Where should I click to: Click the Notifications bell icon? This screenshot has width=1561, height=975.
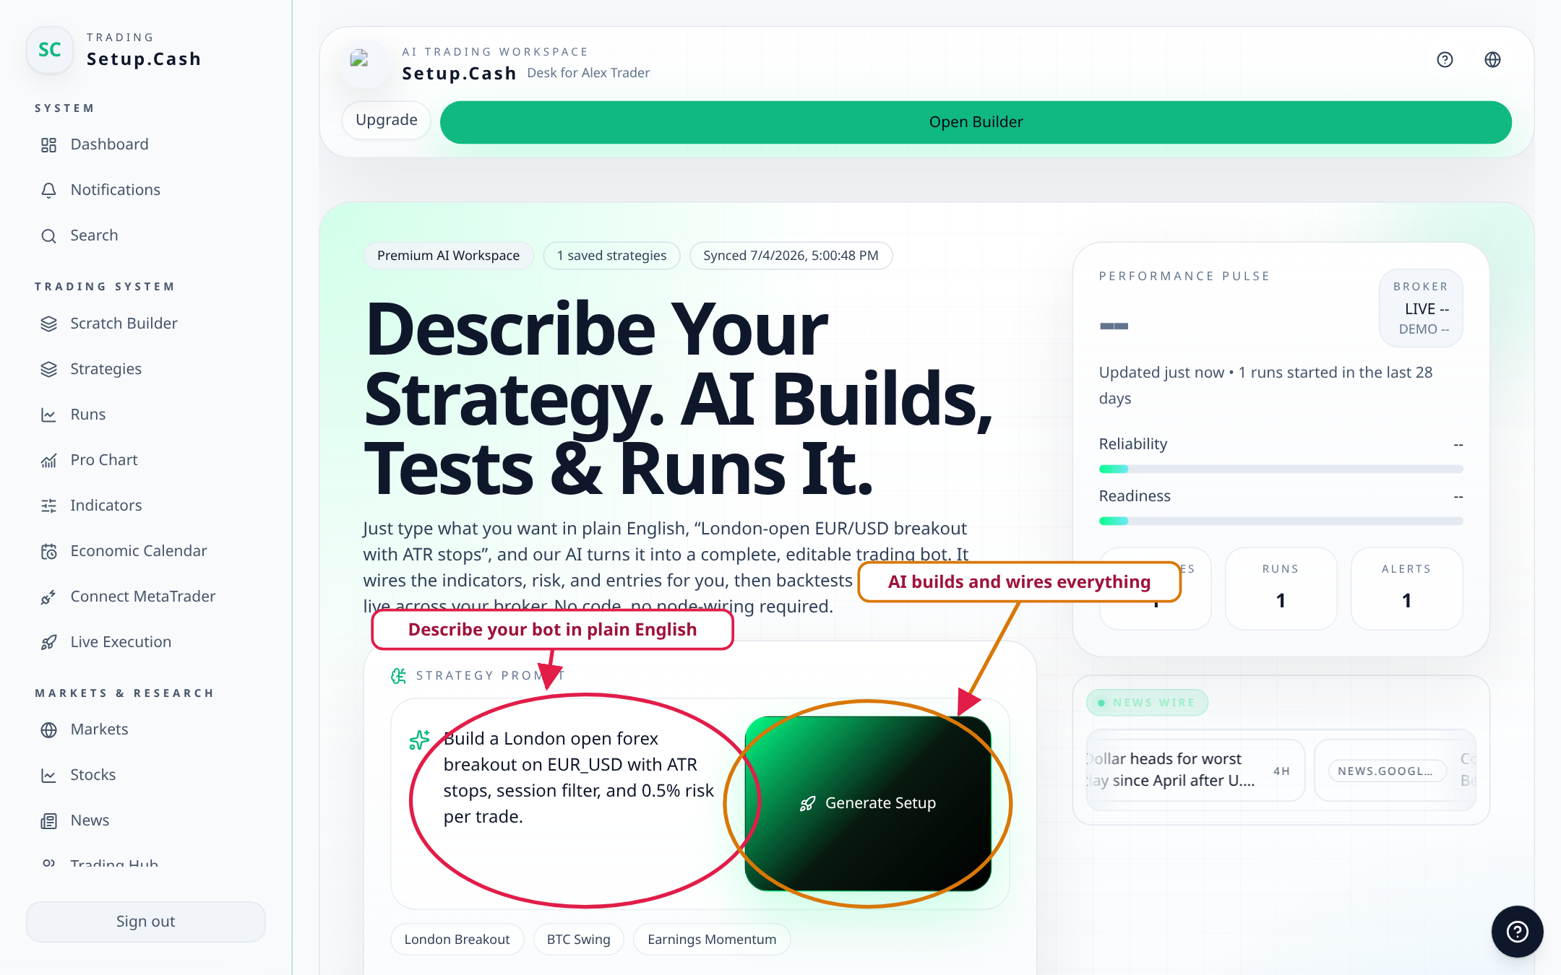48,191
